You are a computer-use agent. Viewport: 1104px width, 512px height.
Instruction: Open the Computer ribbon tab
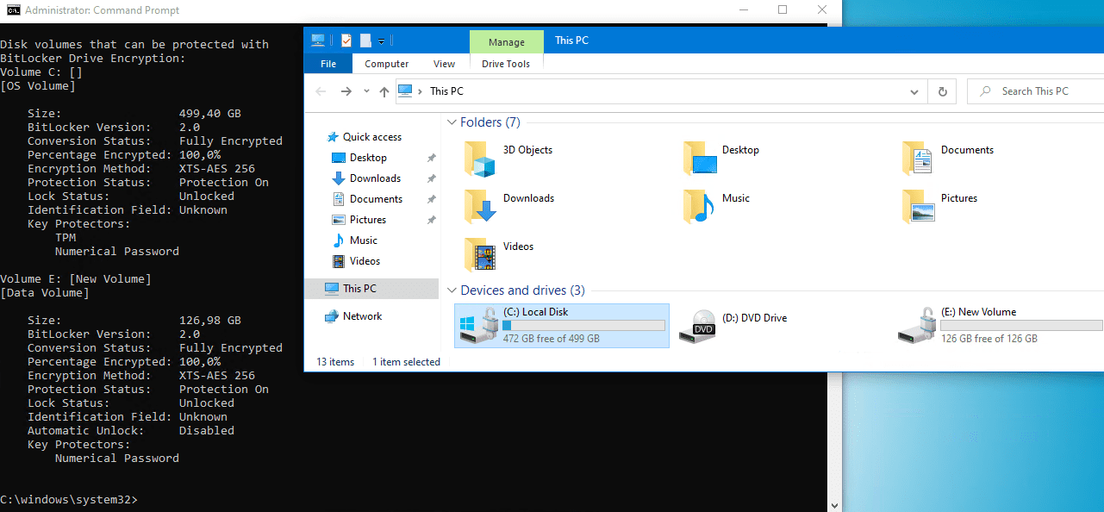click(x=386, y=64)
